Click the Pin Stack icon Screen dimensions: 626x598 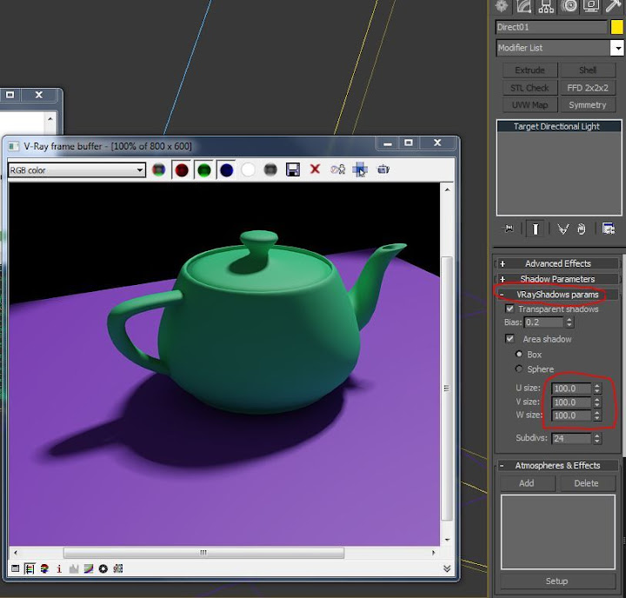pyautogui.click(x=509, y=229)
